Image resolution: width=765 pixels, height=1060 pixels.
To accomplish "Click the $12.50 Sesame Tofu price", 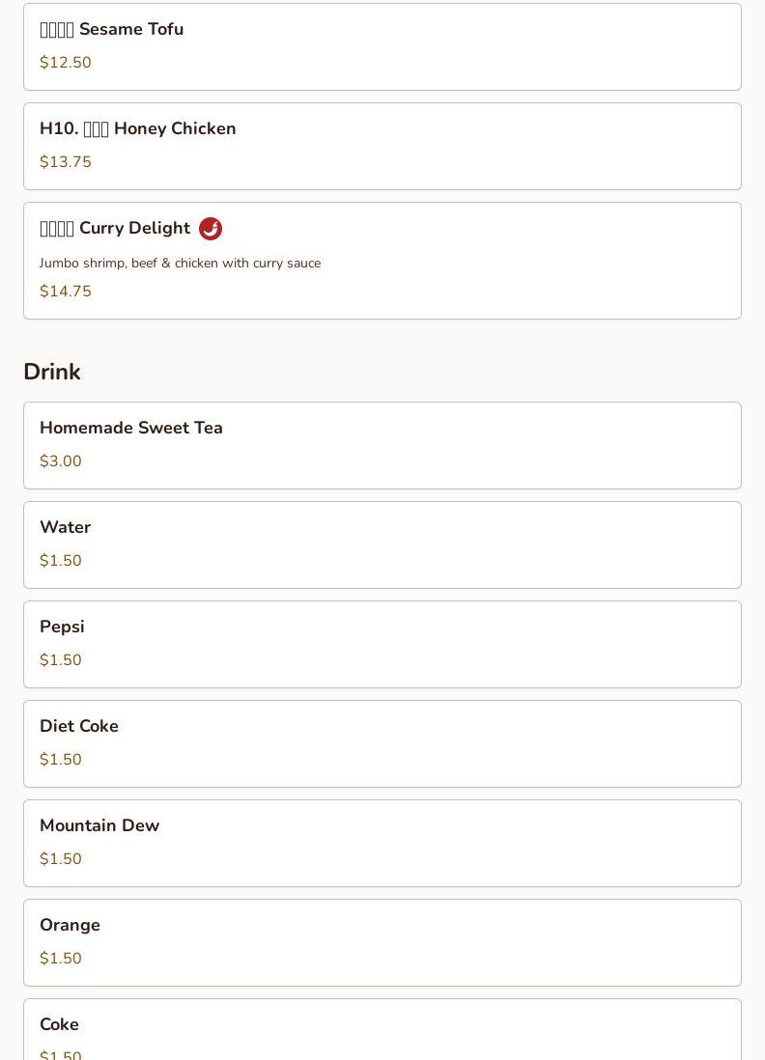I will pyautogui.click(x=66, y=63).
